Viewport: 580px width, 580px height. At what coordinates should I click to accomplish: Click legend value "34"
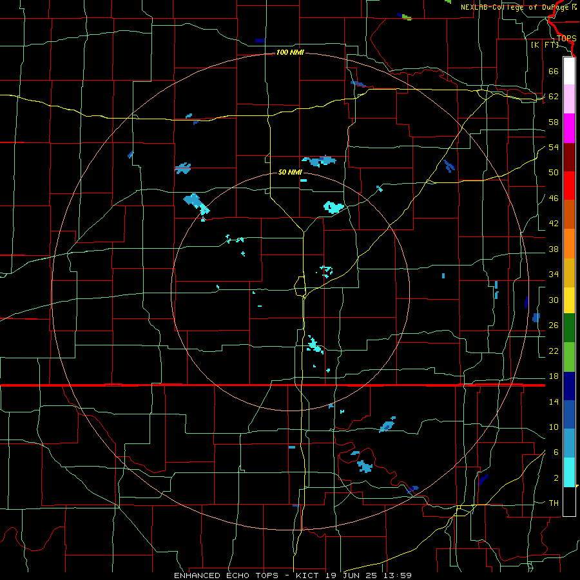(x=554, y=275)
